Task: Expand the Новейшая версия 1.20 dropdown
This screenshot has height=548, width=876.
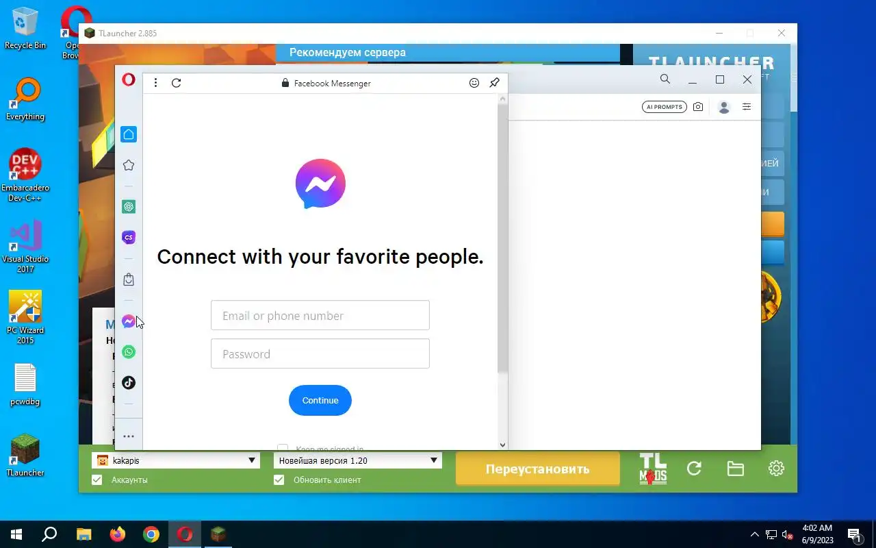Action: pyautogui.click(x=358, y=461)
